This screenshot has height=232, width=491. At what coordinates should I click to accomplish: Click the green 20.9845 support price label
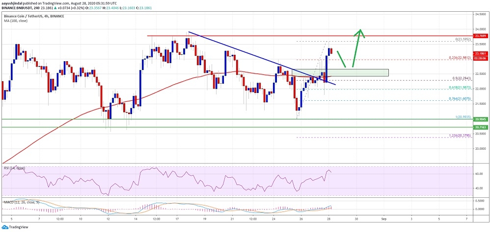[481, 119]
